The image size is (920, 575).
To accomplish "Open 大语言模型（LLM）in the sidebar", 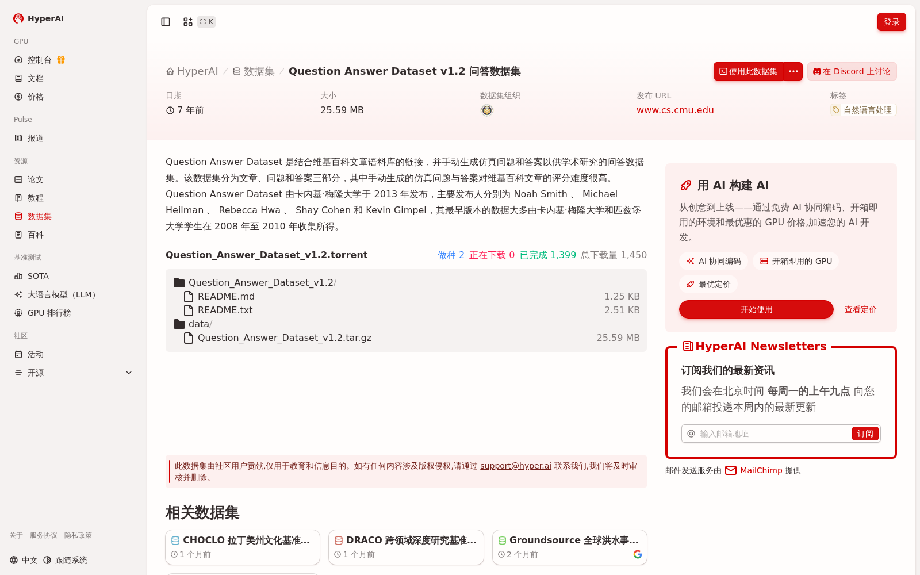I will (74, 294).
